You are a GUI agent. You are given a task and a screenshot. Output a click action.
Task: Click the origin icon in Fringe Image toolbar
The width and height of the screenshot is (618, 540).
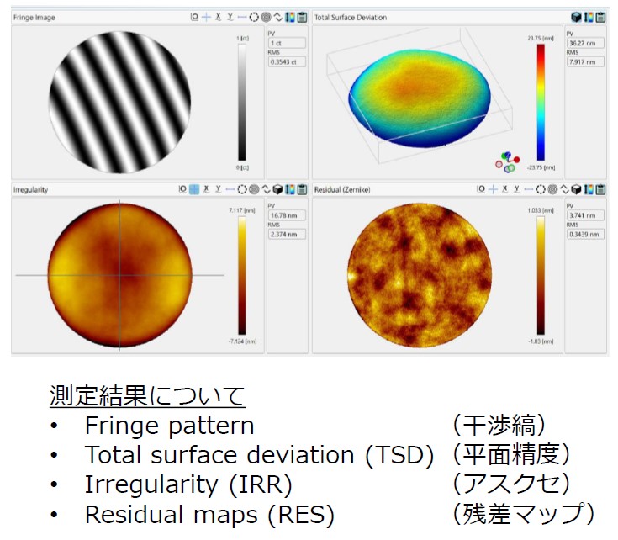click(194, 17)
